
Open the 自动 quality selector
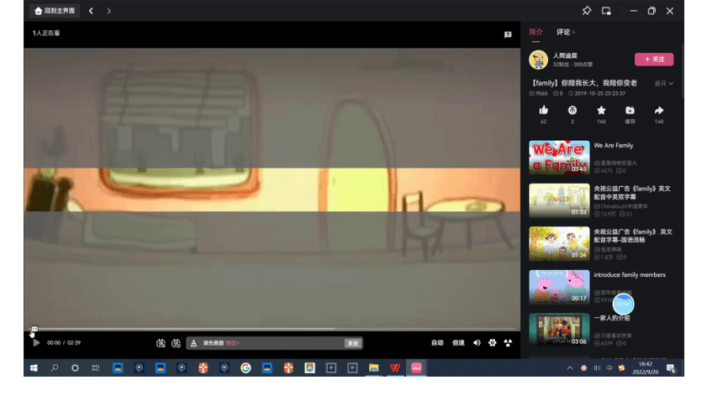(x=437, y=343)
